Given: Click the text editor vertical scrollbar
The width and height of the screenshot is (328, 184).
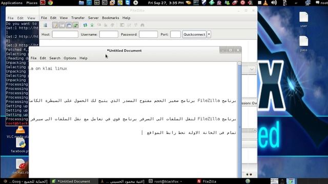Looking at the screenshot, I should pyautogui.click(x=240, y=119).
